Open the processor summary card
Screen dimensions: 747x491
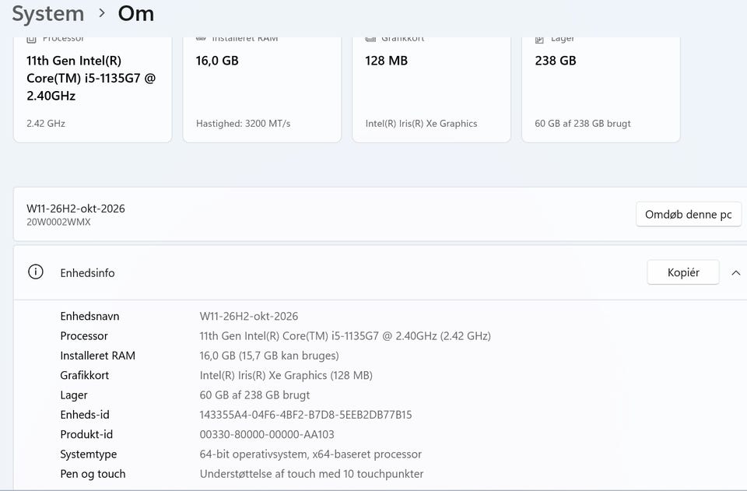point(93,89)
